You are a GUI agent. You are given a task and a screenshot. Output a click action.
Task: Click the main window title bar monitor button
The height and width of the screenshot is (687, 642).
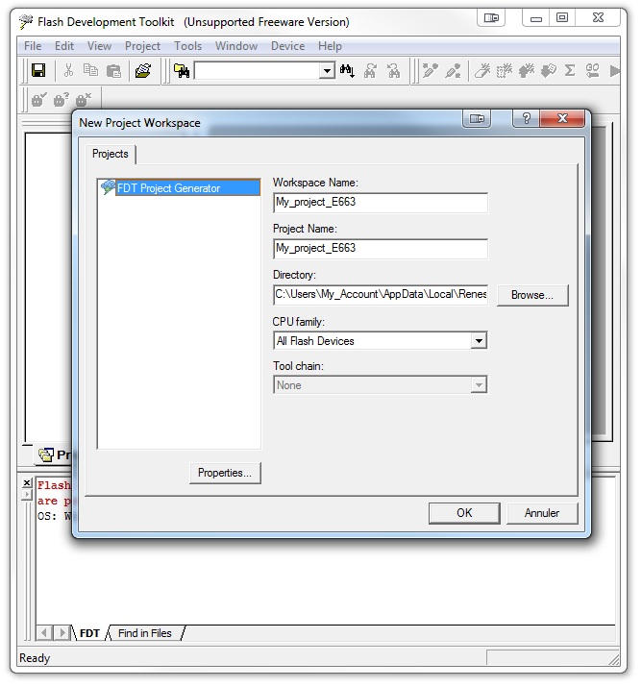tap(491, 18)
